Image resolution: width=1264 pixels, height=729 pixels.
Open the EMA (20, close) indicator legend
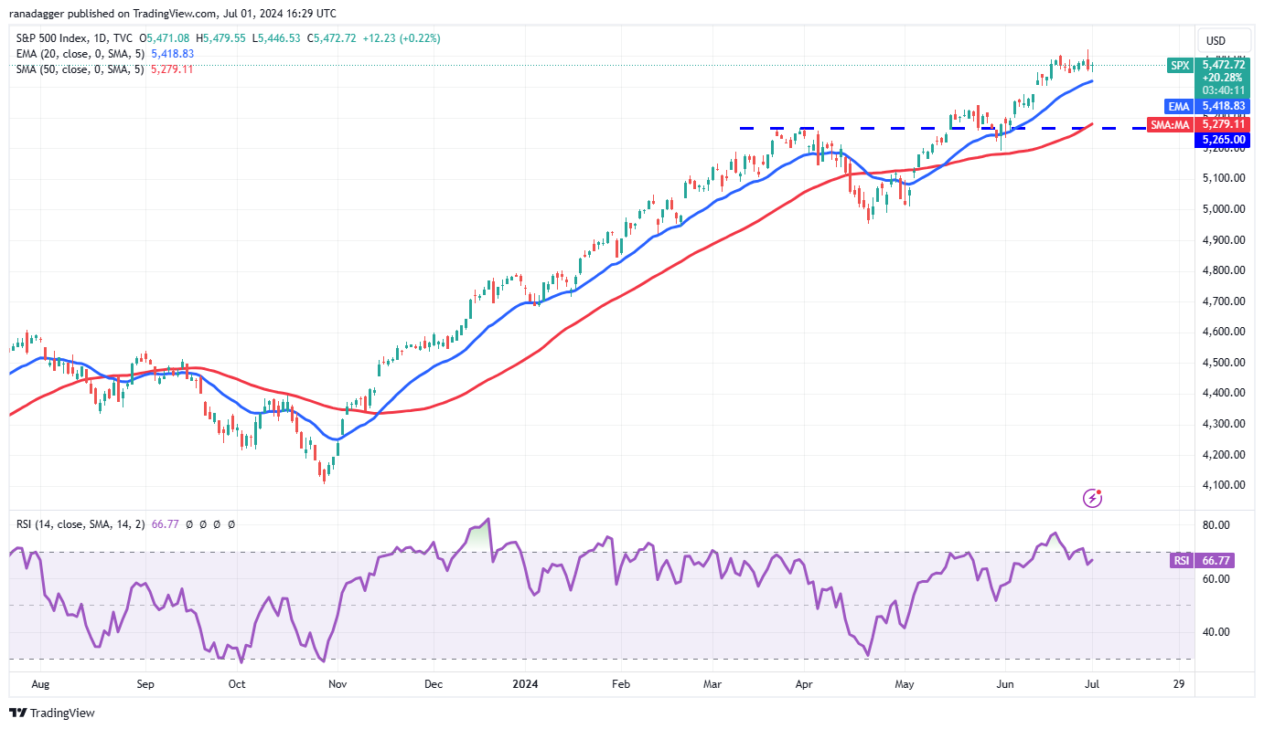(80, 54)
